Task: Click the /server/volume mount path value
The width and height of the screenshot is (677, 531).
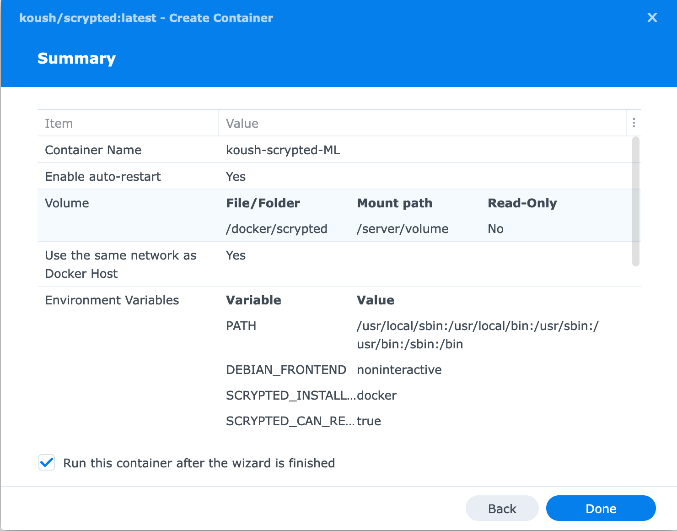Action: tap(403, 229)
